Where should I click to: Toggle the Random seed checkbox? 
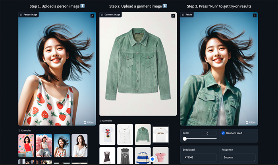coord(223,133)
